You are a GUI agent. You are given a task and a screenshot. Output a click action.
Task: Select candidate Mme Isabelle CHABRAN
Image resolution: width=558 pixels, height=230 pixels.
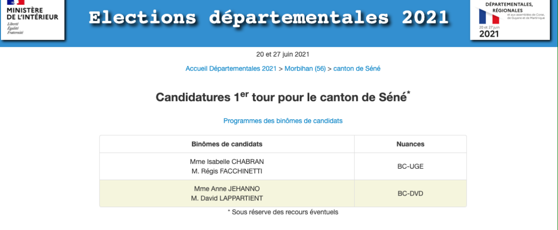227,161
